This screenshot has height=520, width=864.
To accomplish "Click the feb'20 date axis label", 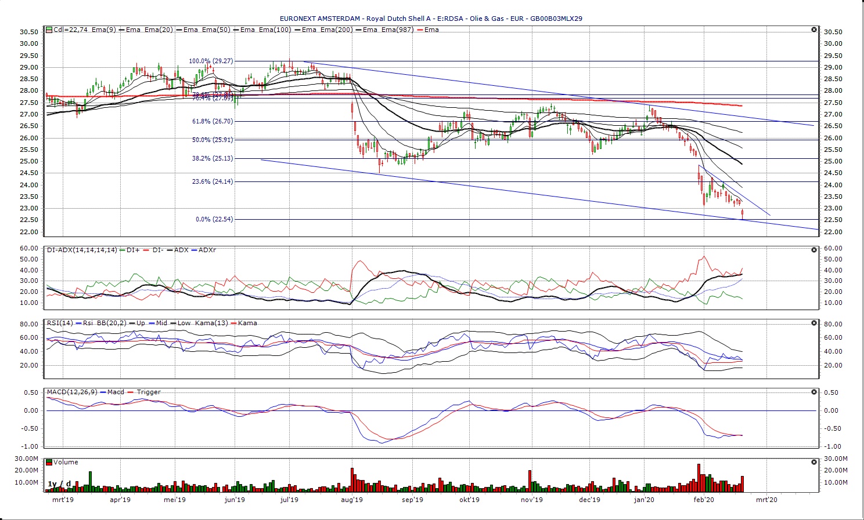I will point(704,500).
